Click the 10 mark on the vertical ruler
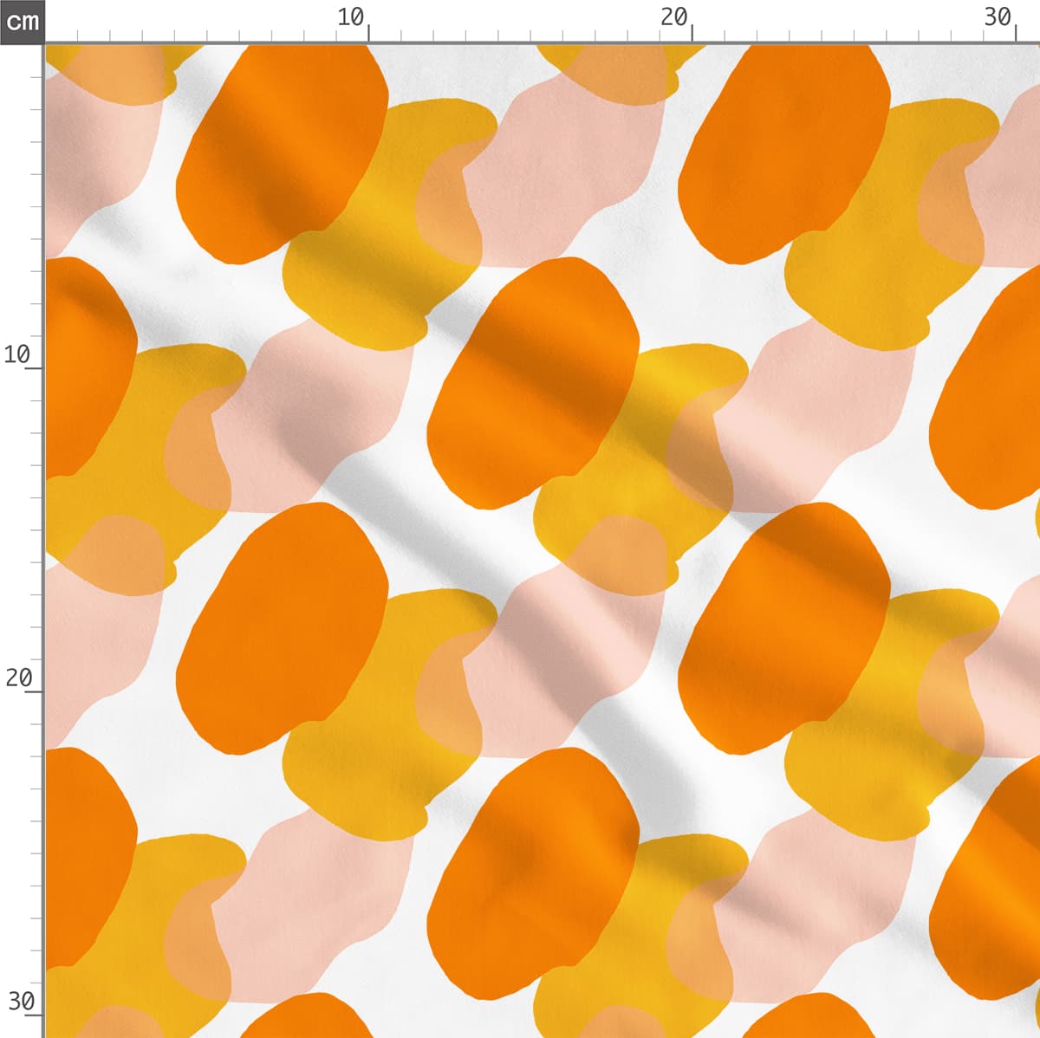The height and width of the screenshot is (1038, 1040). 17,354
